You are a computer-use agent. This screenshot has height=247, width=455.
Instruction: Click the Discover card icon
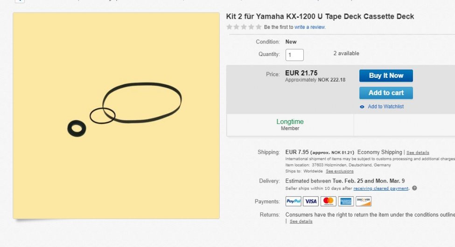(x=364, y=201)
